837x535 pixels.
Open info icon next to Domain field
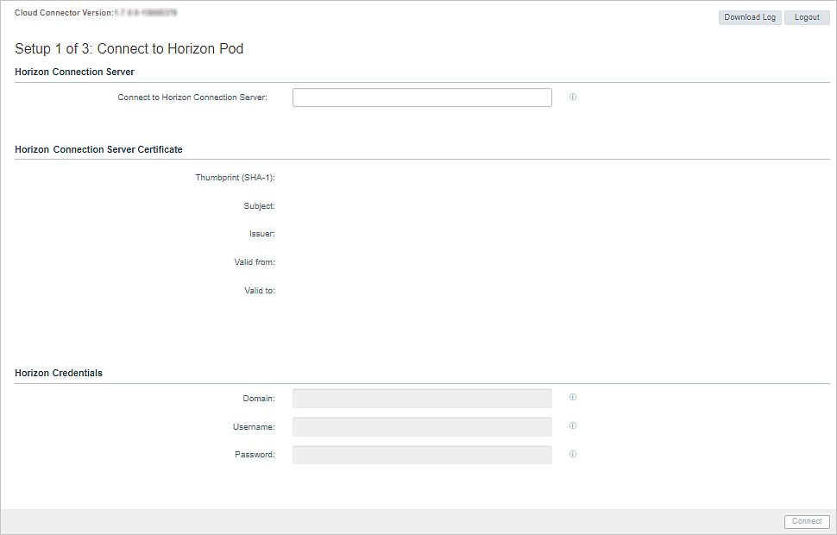click(x=573, y=397)
